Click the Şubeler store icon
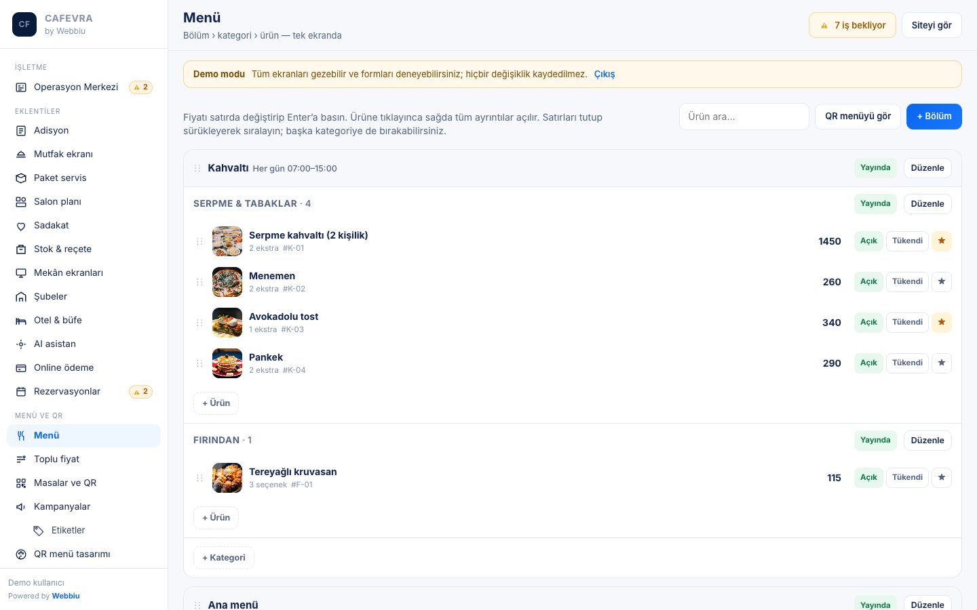977x610 pixels. coord(21,297)
